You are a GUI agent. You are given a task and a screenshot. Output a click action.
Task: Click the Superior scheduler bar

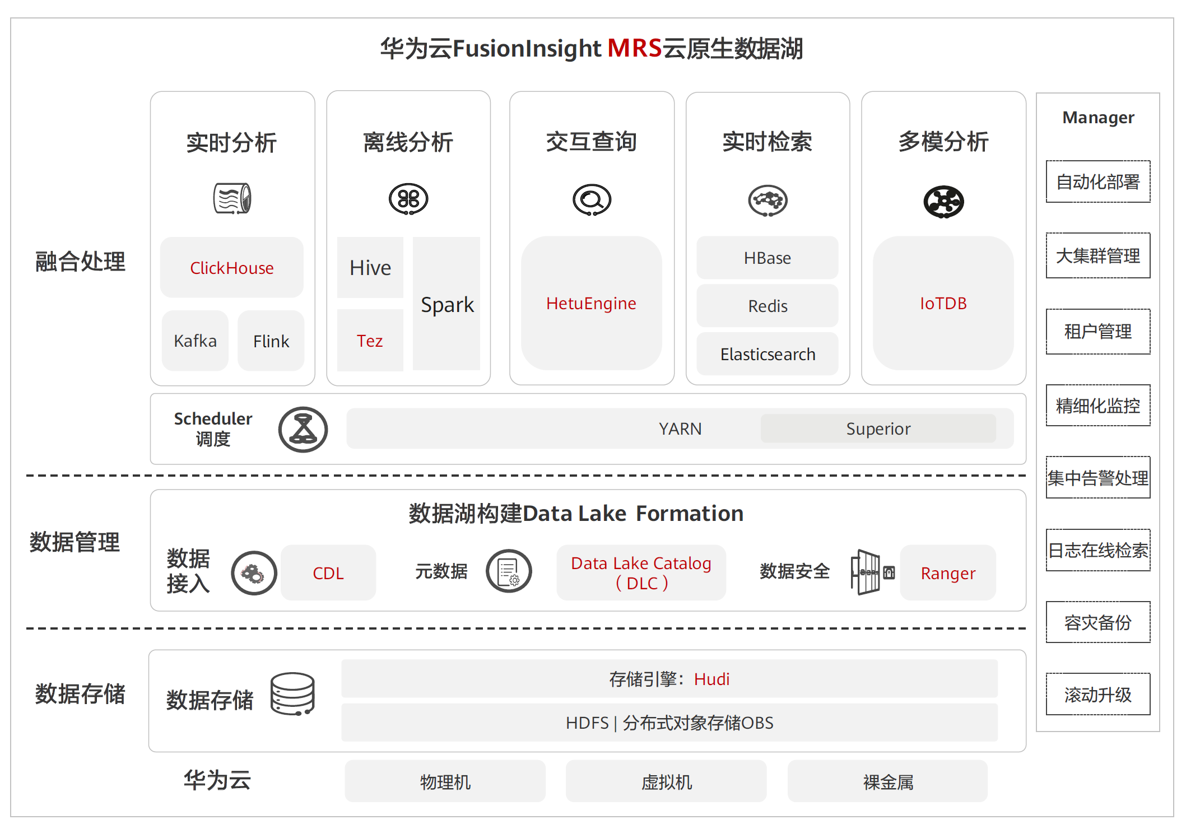click(x=878, y=429)
